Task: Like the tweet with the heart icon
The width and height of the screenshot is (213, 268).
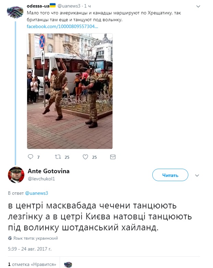Action: click(85, 157)
